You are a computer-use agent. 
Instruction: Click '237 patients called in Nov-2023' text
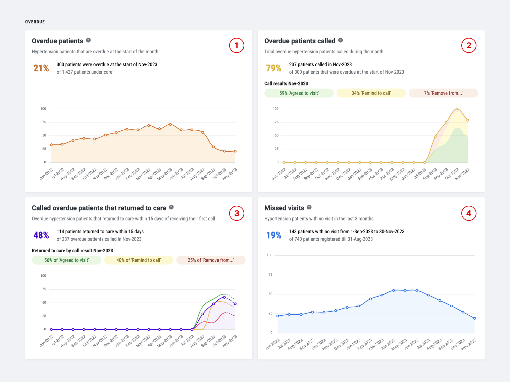pyautogui.click(x=320, y=64)
